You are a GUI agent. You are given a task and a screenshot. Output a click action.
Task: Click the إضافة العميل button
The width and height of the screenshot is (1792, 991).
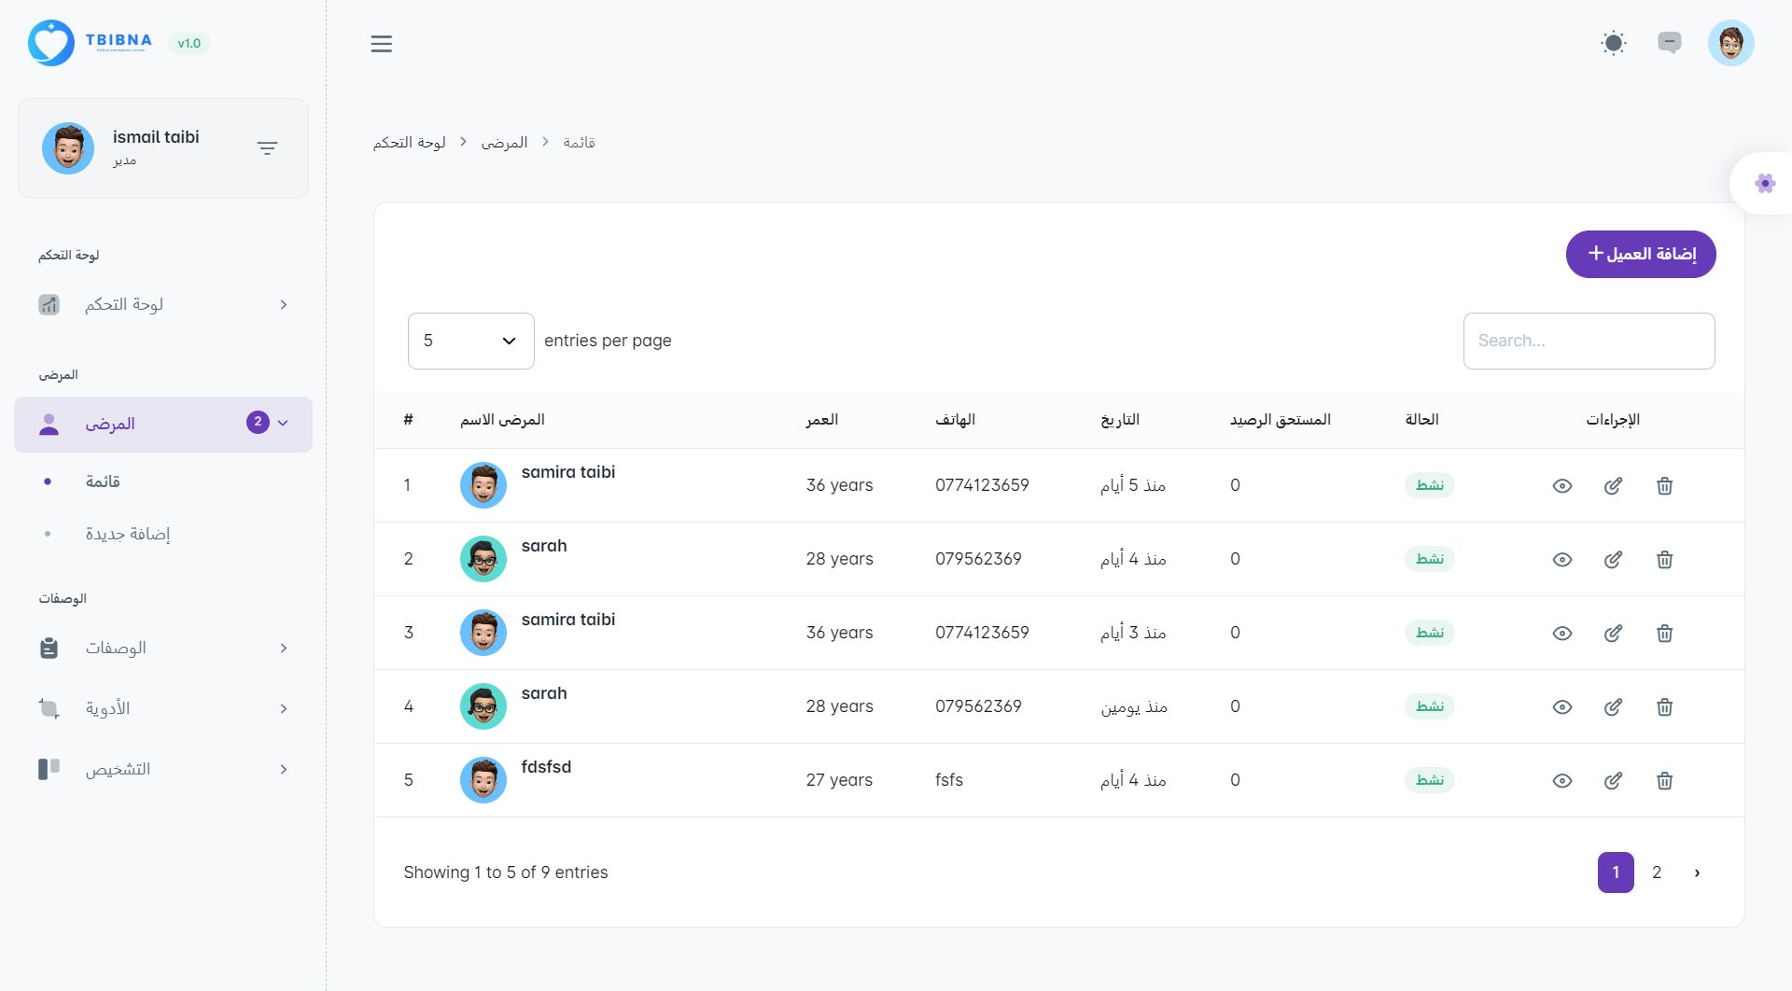pos(1640,254)
